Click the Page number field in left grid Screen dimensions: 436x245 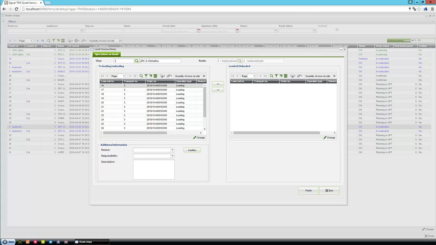coord(121,76)
